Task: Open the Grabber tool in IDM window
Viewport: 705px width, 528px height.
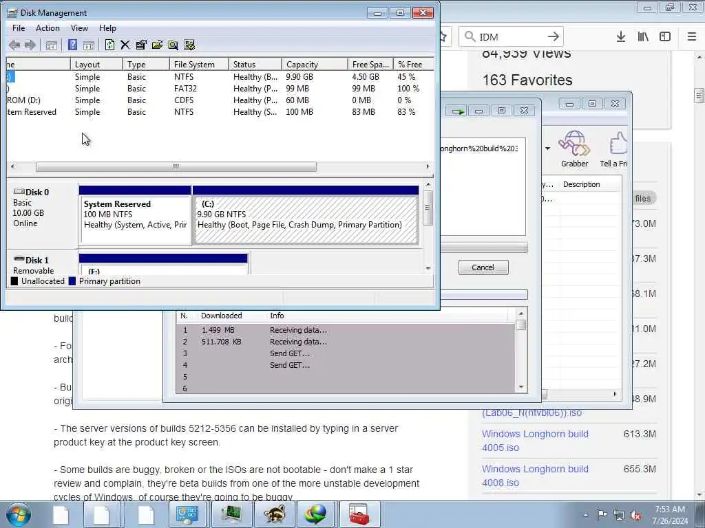Action: [574, 149]
